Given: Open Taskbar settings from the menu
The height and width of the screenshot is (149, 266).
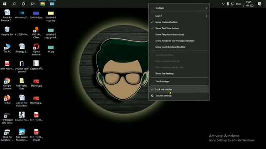Looking at the screenshot, I should 179,96.
